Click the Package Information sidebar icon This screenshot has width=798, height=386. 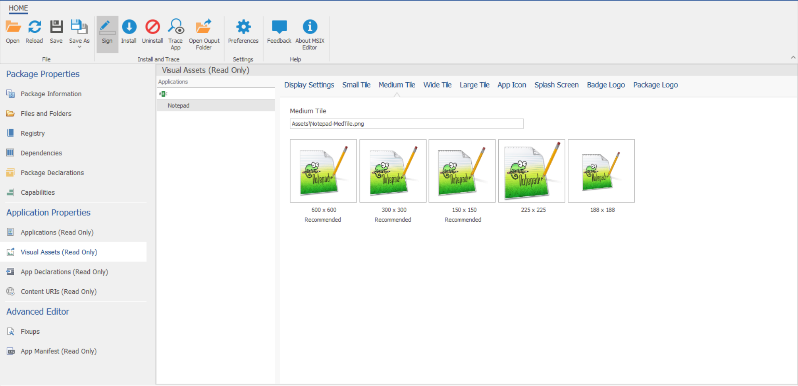coord(10,94)
